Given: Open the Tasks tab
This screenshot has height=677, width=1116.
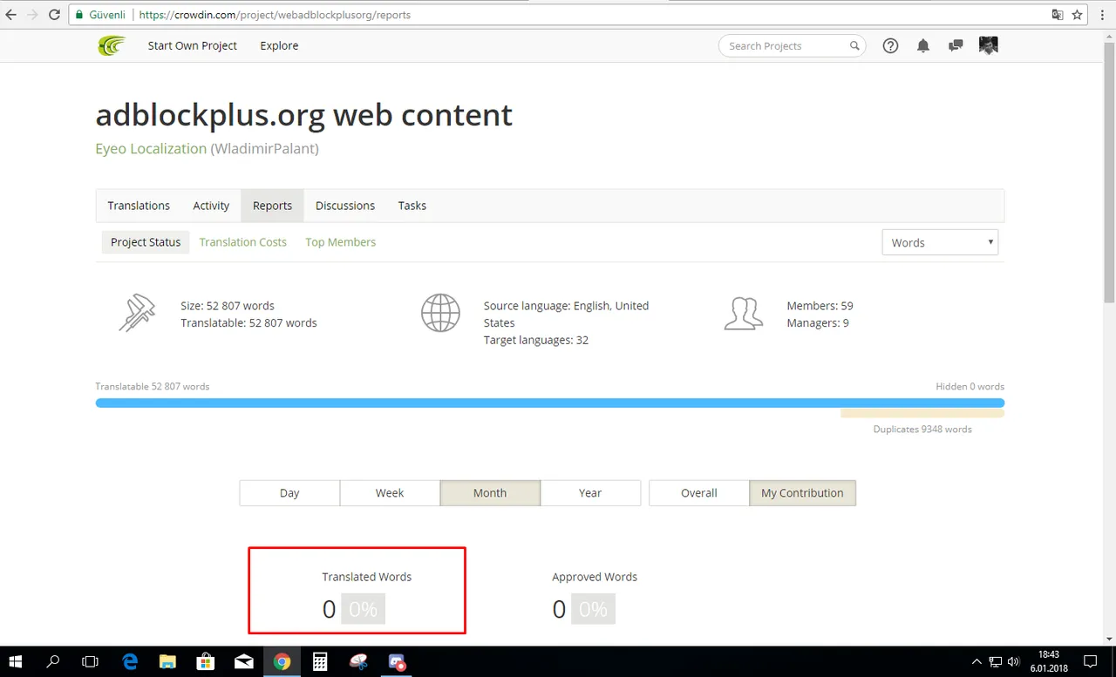Looking at the screenshot, I should [412, 206].
